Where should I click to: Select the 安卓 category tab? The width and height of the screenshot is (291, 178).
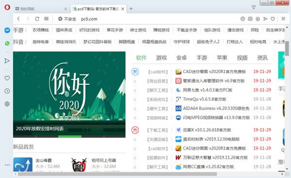(181, 58)
